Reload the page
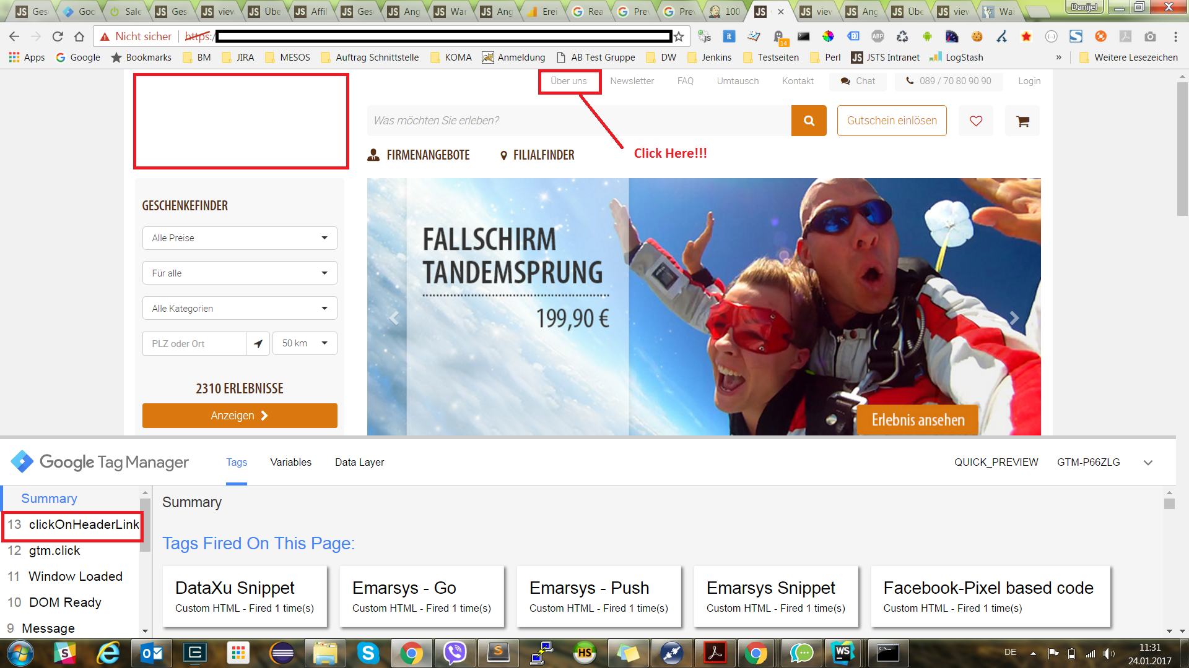Screen dimensions: 1189x668 pos(58,36)
